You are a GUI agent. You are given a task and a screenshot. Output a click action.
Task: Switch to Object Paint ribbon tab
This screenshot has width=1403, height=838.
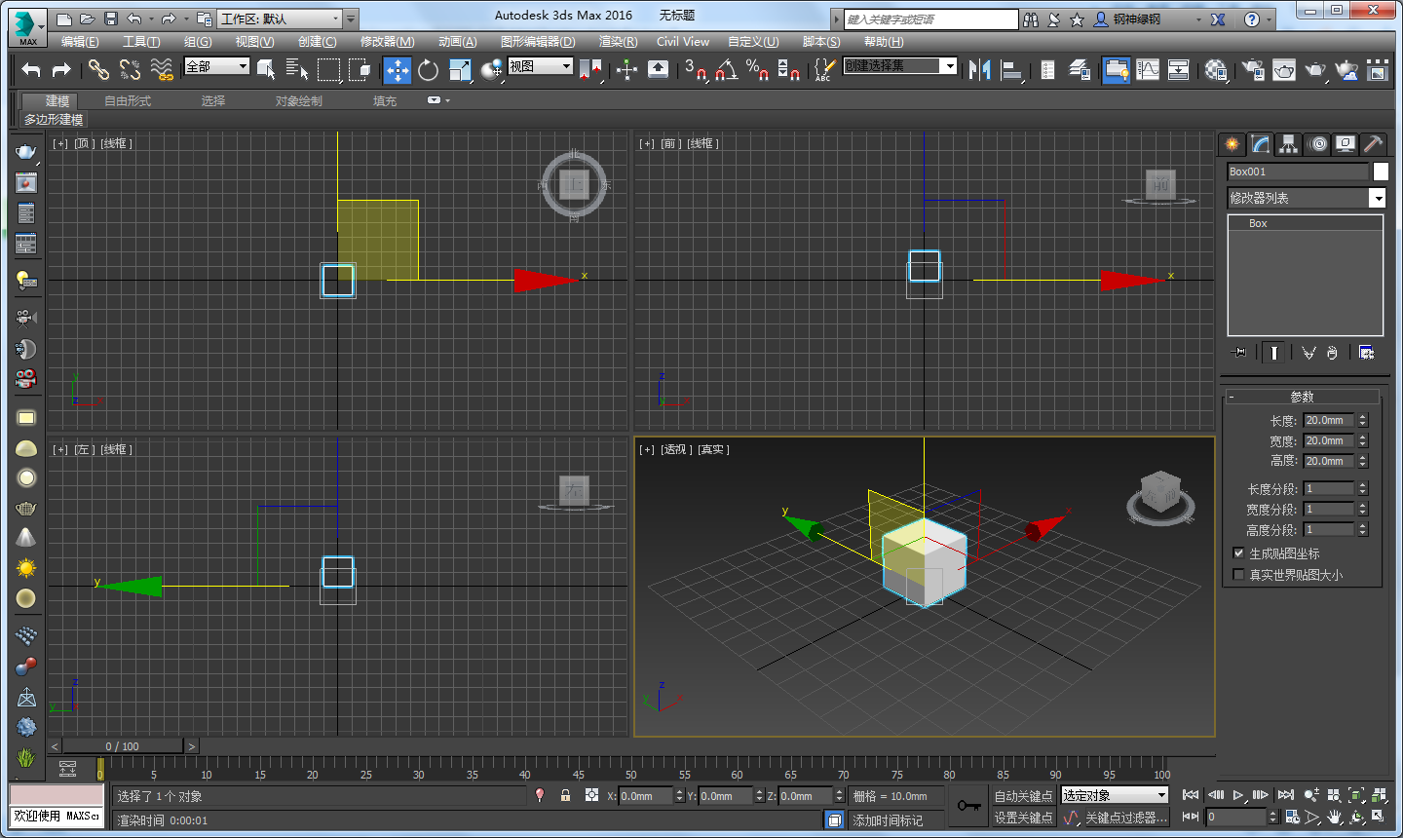298,101
